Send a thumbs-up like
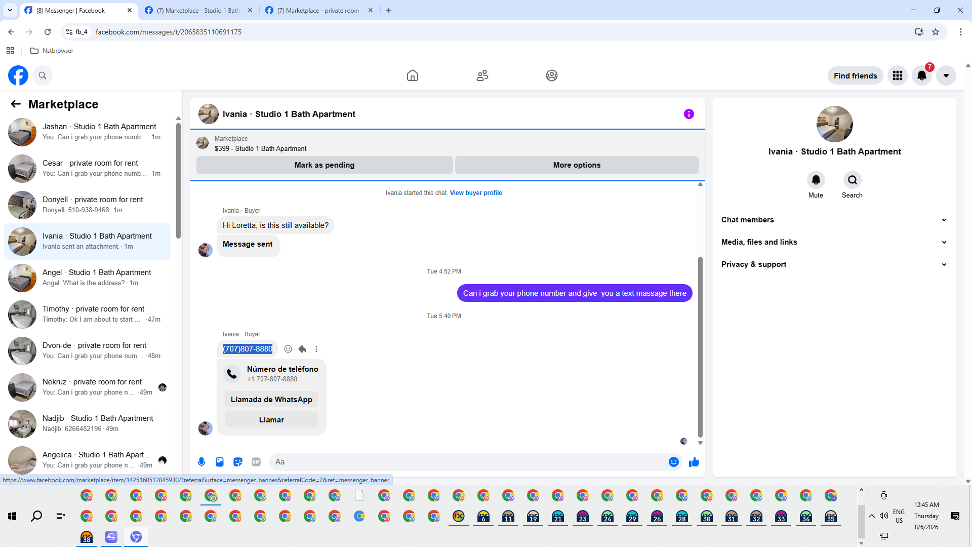The image size is (972, 547). point(694,462)
